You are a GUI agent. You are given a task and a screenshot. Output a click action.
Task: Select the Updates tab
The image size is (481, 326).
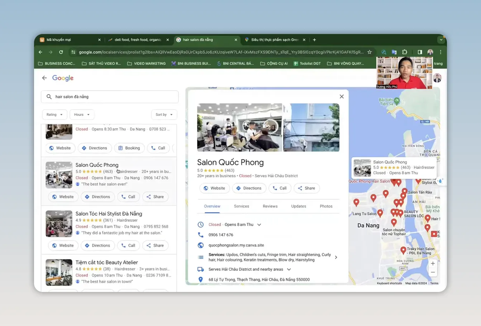299,206
